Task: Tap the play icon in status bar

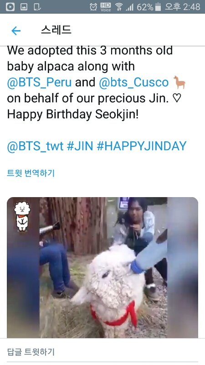Action: click(x=10, y=7)
